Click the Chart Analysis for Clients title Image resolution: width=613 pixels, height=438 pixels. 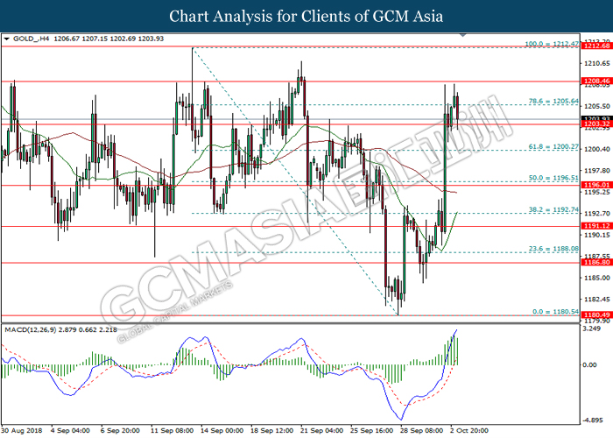coord(306,17)
